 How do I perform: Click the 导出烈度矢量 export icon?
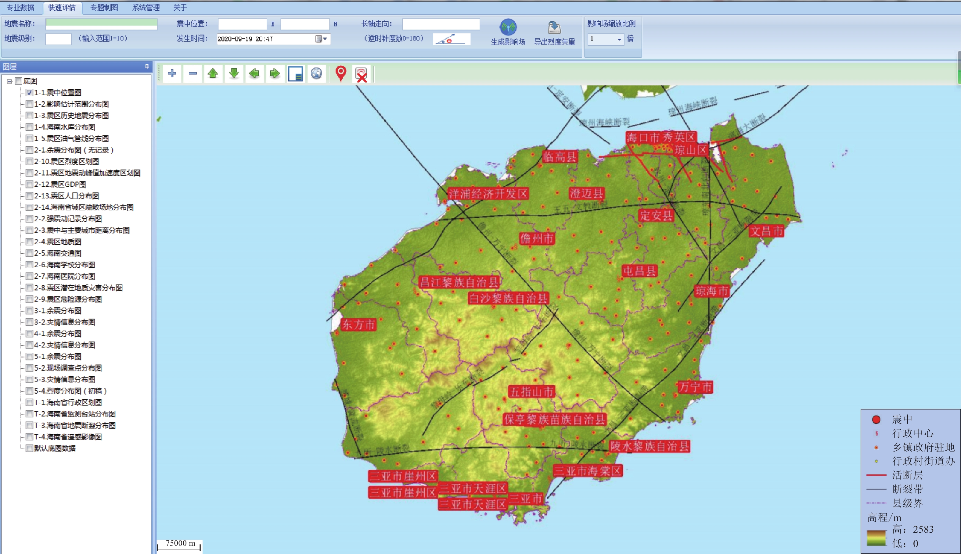click(x=554, y=28)
